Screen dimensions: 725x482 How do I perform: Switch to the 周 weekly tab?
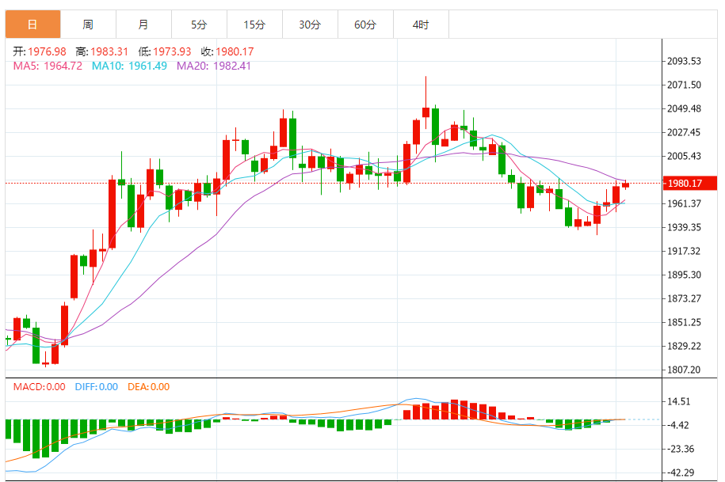coord(88,25)
